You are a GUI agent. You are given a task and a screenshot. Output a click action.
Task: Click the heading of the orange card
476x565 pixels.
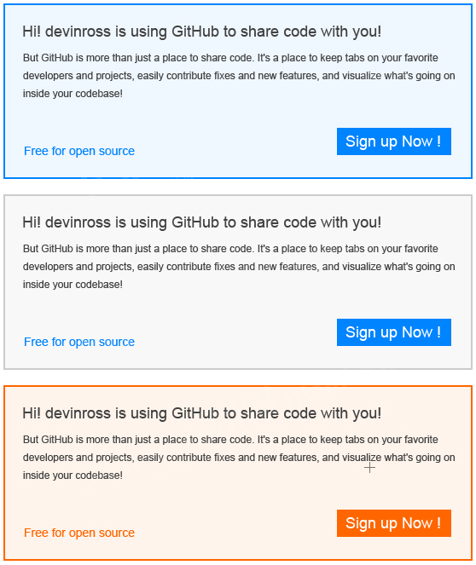click(201, 413)
